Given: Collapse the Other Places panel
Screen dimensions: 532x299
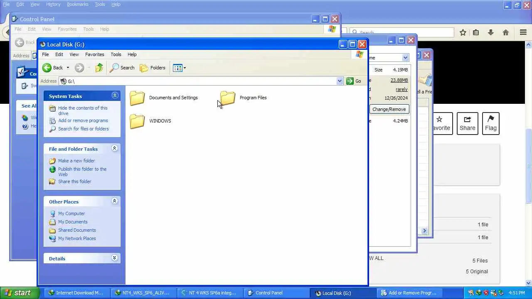Looking at the screenshot, I should (115, 201).
